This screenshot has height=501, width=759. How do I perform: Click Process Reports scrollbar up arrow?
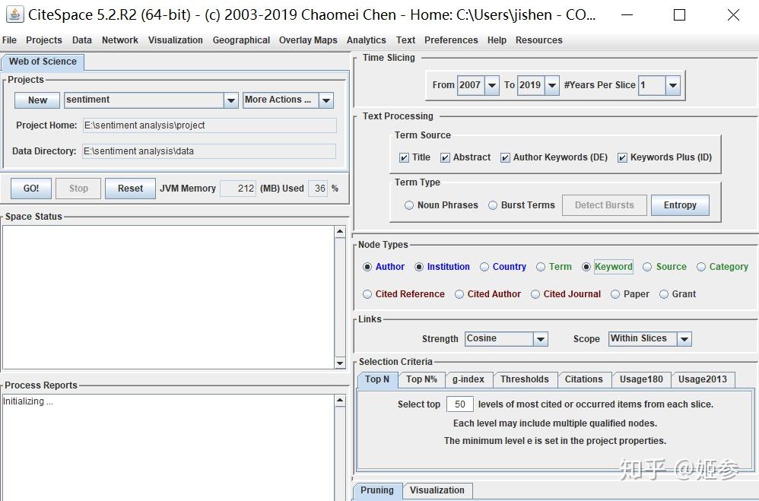pyautogui.click(x=340, y=401)
